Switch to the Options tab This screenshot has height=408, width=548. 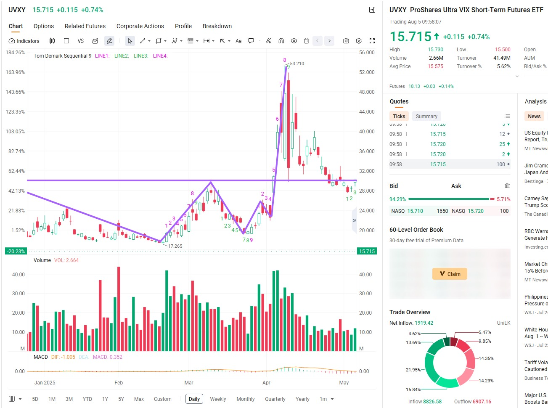click(x=44, y=26)
